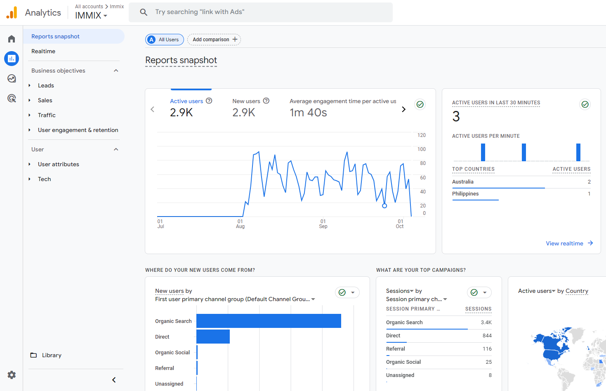Open the Realtime report
The height and width of the screenshot is (391, 606).
pyautogui.click(x=43, y=51)
